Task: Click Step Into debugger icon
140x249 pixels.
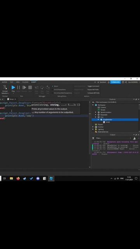Action: click(x=37, y=88)
